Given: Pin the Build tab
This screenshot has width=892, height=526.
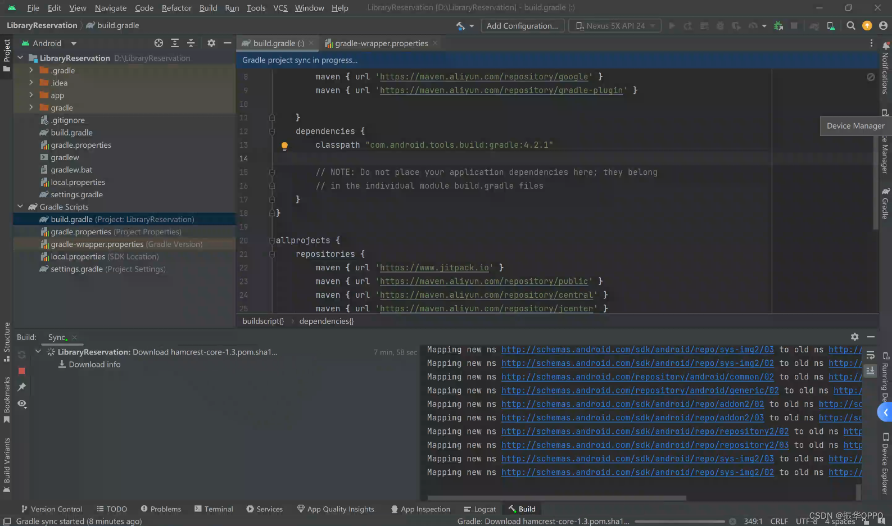Looking at the screenshot, I should coord(22,387).
